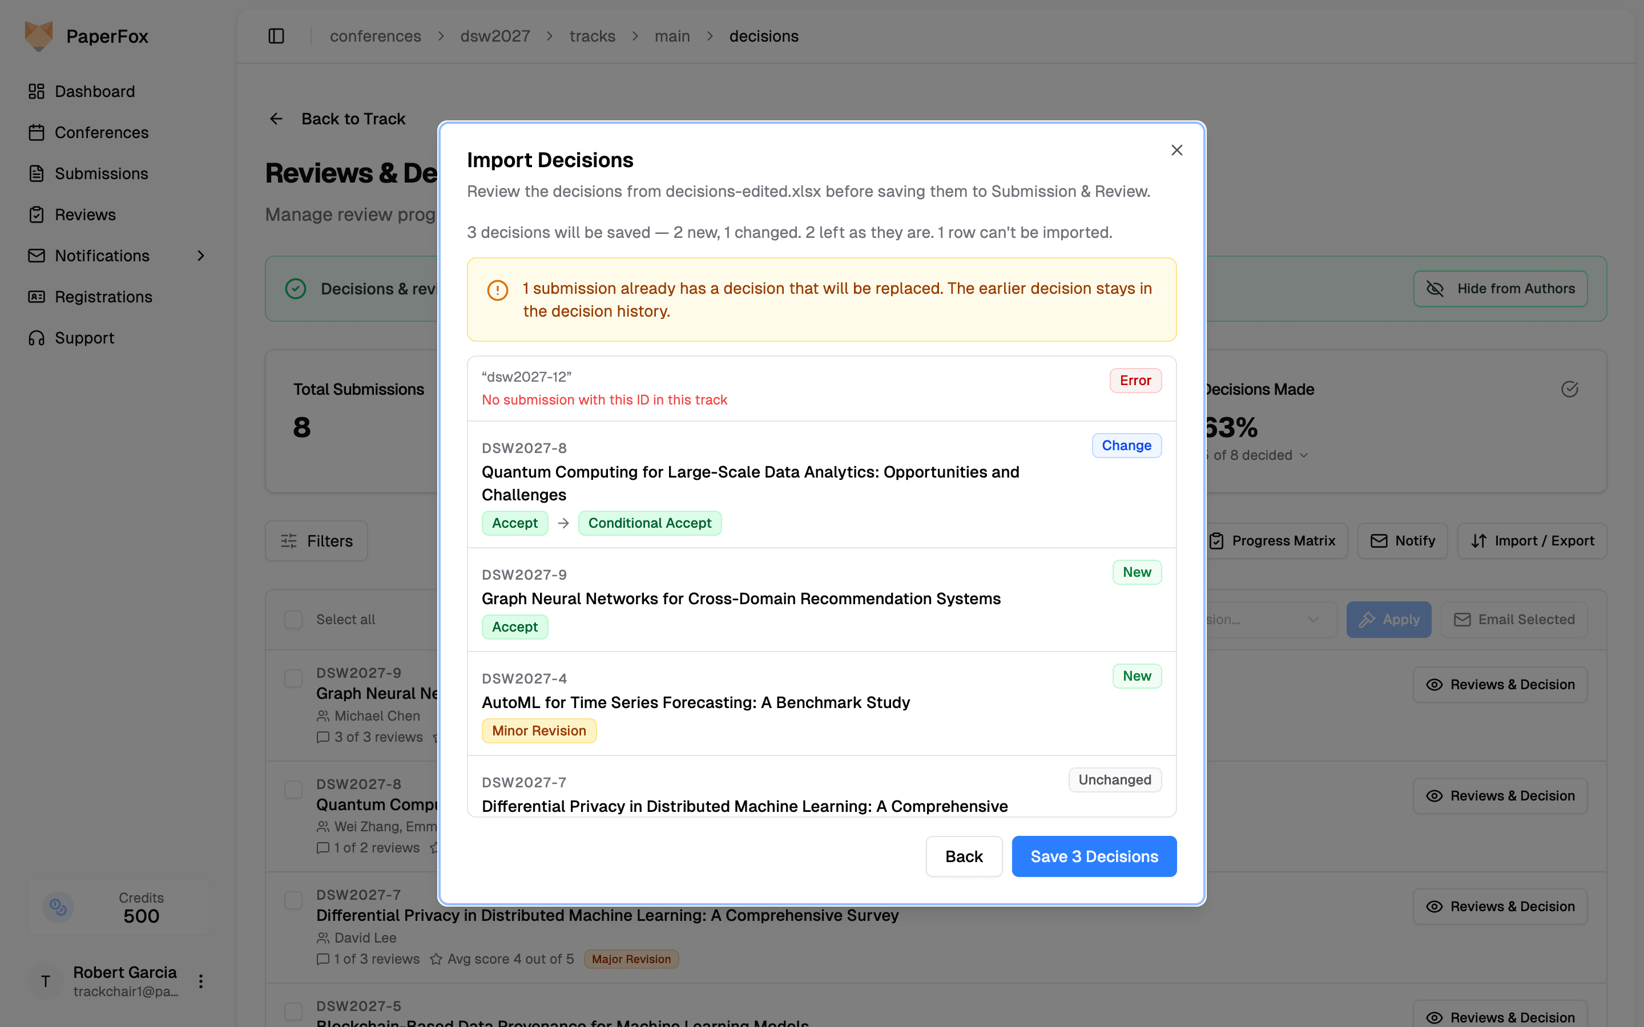The height and width of the screenshot is (1027, 1644).
Task: Check the DSW2027-8 row checkbox
Action: [293, 790]
